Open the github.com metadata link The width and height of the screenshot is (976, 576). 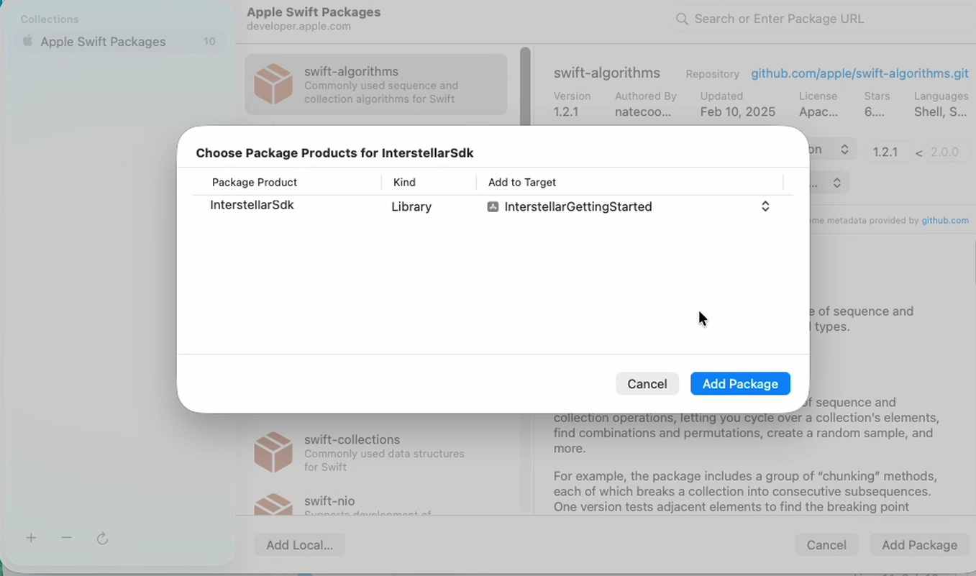[x=945, y=220]
